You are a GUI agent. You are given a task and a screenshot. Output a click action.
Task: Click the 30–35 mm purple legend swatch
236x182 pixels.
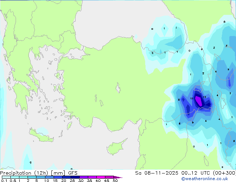point(84,177)
